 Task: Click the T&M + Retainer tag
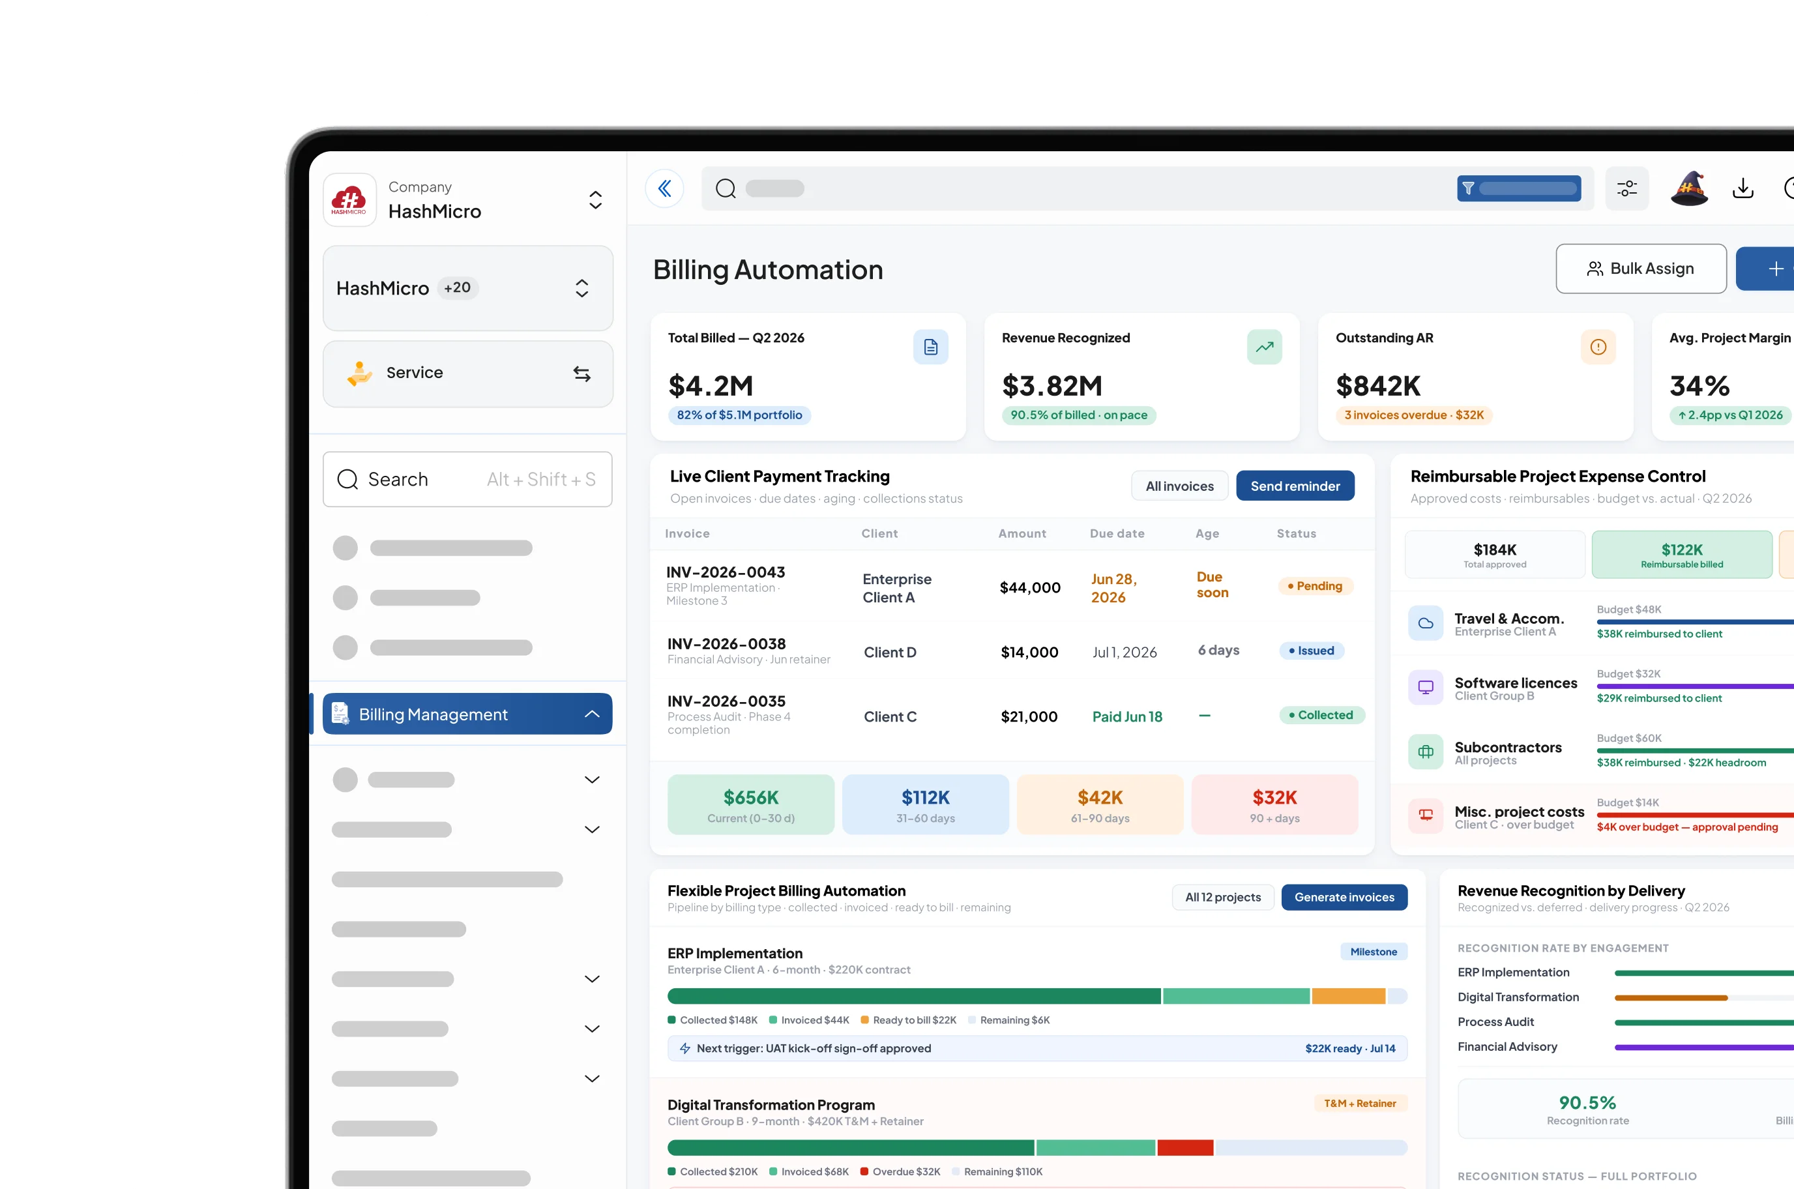click(x=1360, y=1104)
